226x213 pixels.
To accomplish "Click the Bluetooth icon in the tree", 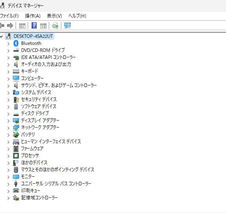I will [x=16, y=43].
